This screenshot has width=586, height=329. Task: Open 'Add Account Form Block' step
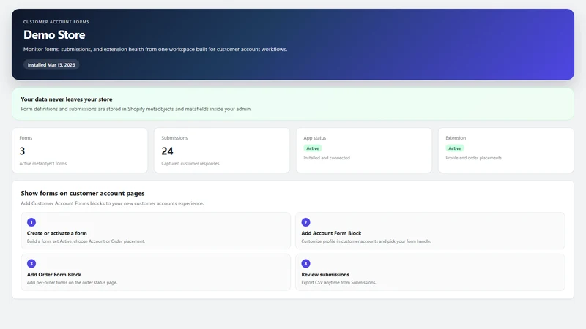tap(430, 231)
